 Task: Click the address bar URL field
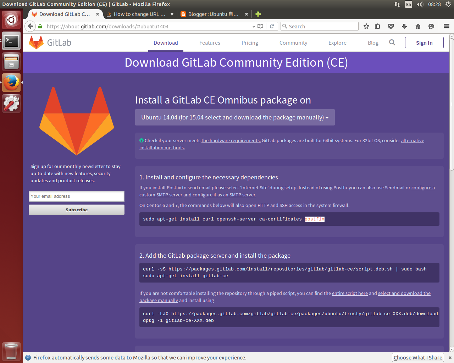[147, 26]
